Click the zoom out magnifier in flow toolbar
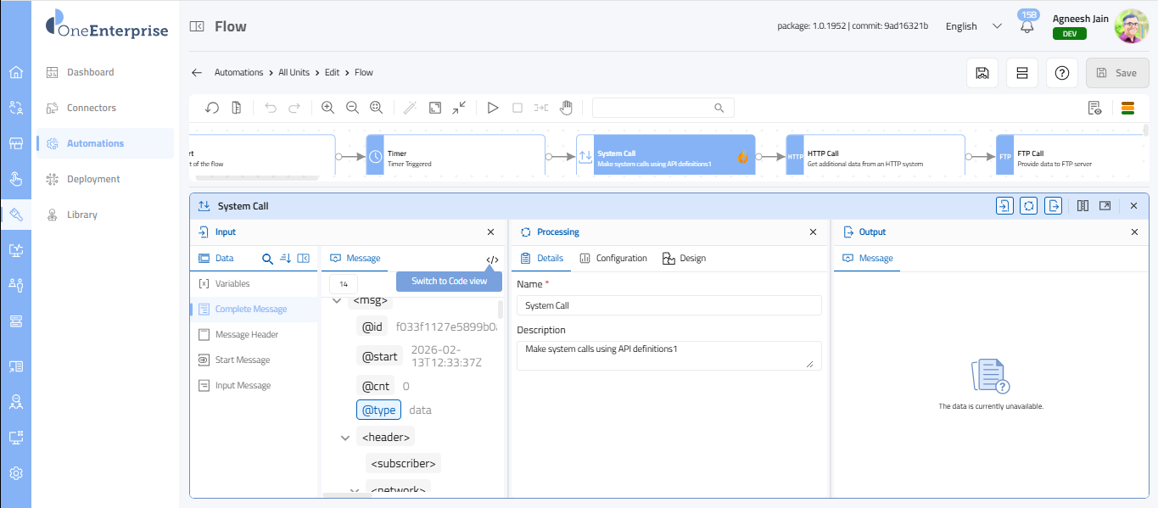The width and height of the screenshot is (1158, 508). pos(352,108)
